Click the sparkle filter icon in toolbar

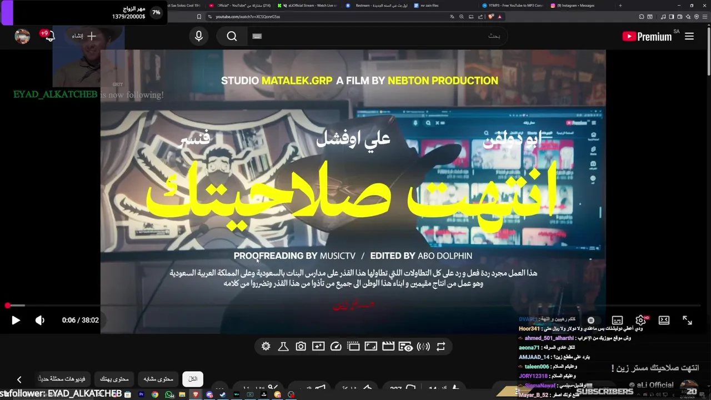pos(318,346)
